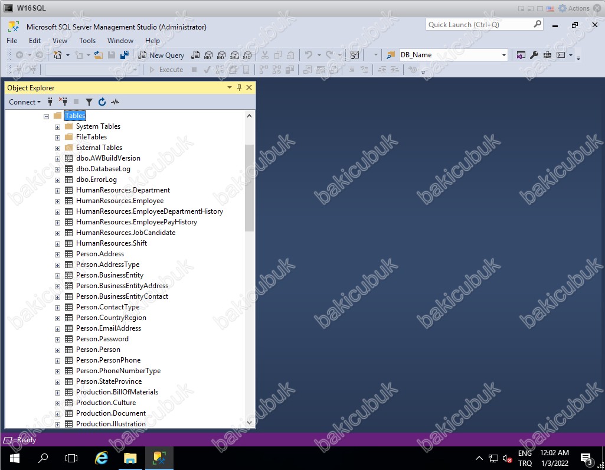The width and height of the screenshot is (605, 470).
Task: Click the Object Explorer vertical scrollbar thumb
Action: click(x=249, y=188)
